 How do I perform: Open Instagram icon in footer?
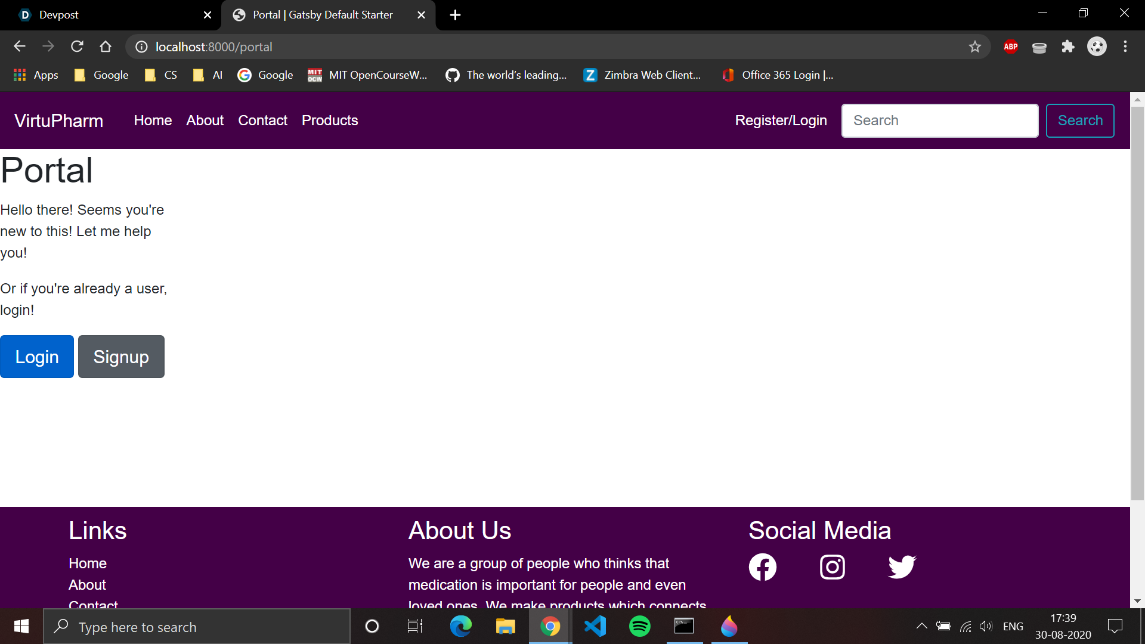832,567
